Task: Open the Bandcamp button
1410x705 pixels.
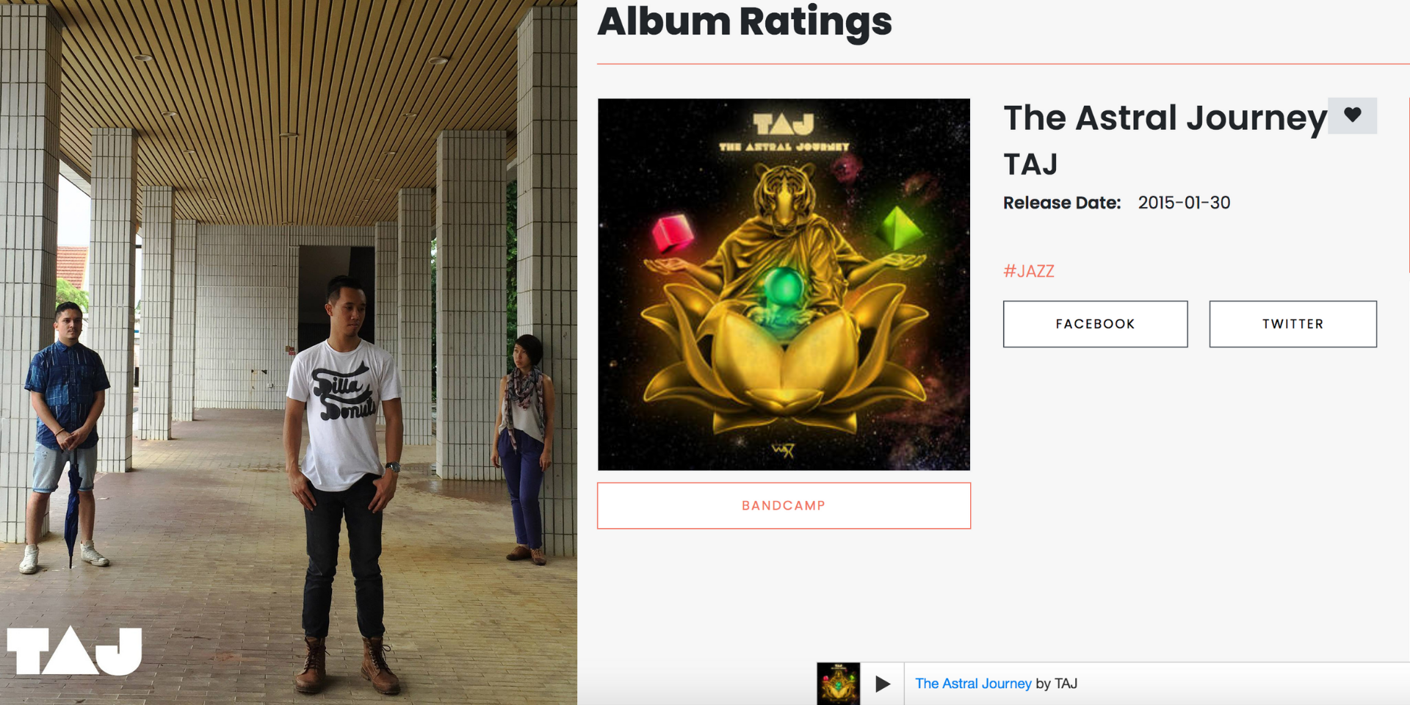Action: (784, 505)
